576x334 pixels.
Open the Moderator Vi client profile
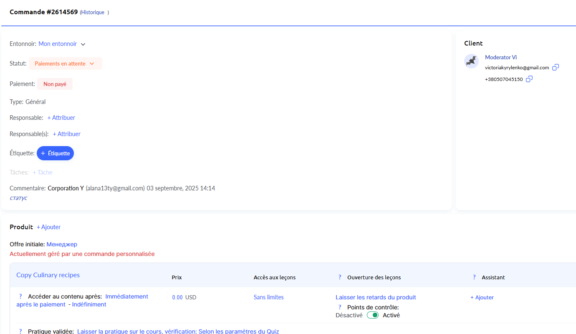[500, 57]
